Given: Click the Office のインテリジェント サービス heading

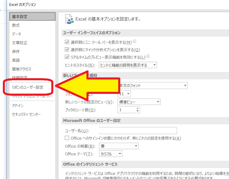Looking at the screenshot, I should coord(90,164).
